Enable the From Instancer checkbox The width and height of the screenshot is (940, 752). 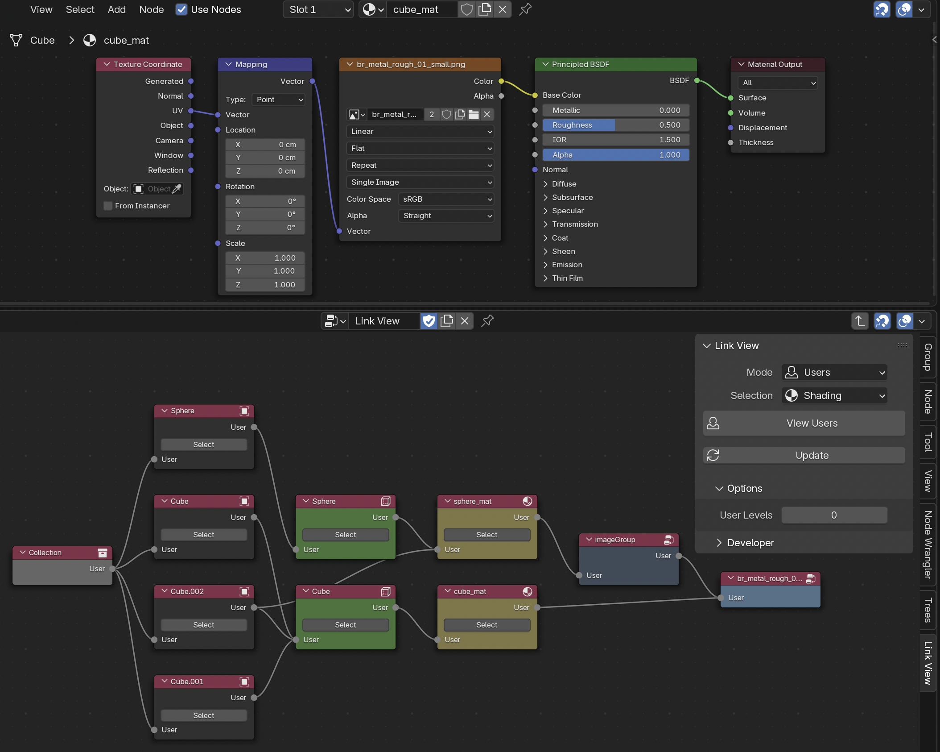coord(108,206)
